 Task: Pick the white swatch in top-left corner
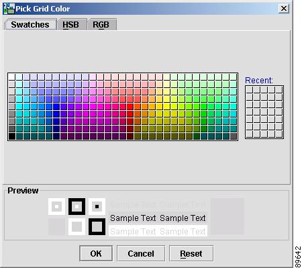[x=12, y=77]
